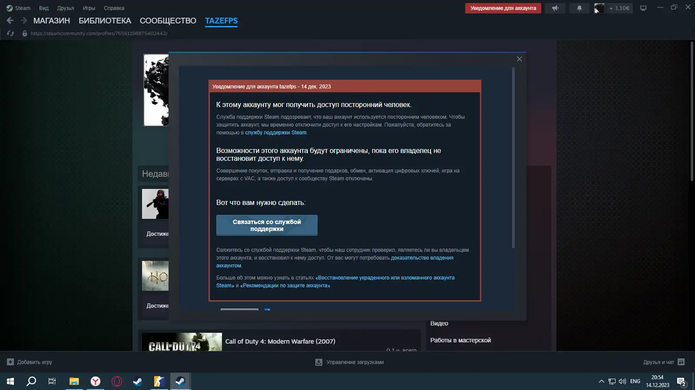Open Windows action center notifications
This screenshot has height=390, width=695.
(682, 382)
